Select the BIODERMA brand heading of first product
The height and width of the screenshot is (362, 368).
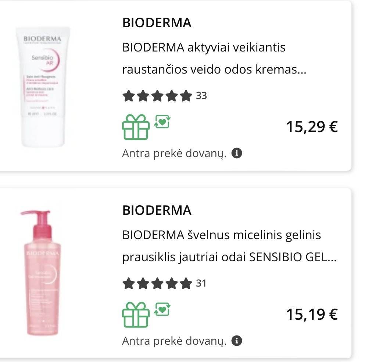tap(157, 23)
